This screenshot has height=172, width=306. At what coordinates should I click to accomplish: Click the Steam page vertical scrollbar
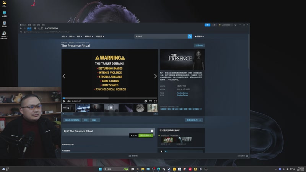[x=249, y=52]
